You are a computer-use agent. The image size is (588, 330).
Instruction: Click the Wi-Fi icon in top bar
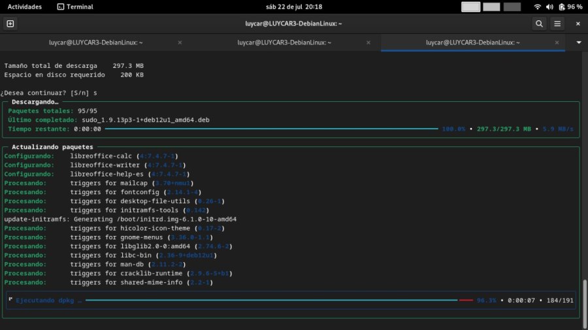[537, 7]
